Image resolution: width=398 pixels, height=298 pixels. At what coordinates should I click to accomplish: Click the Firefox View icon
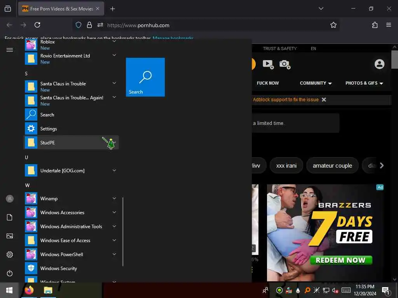(x=8, y=9)
